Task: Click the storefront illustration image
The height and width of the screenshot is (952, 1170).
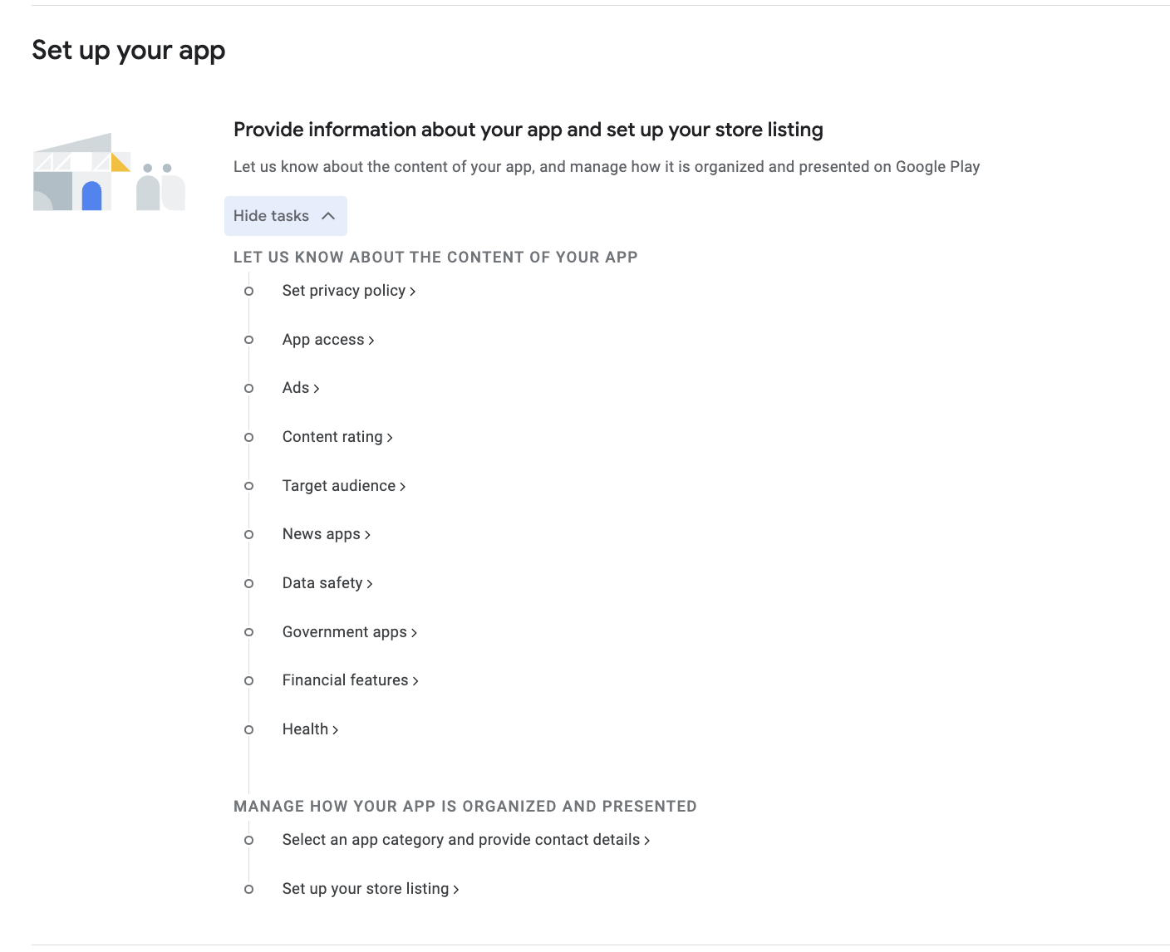Action: point(109,173)
